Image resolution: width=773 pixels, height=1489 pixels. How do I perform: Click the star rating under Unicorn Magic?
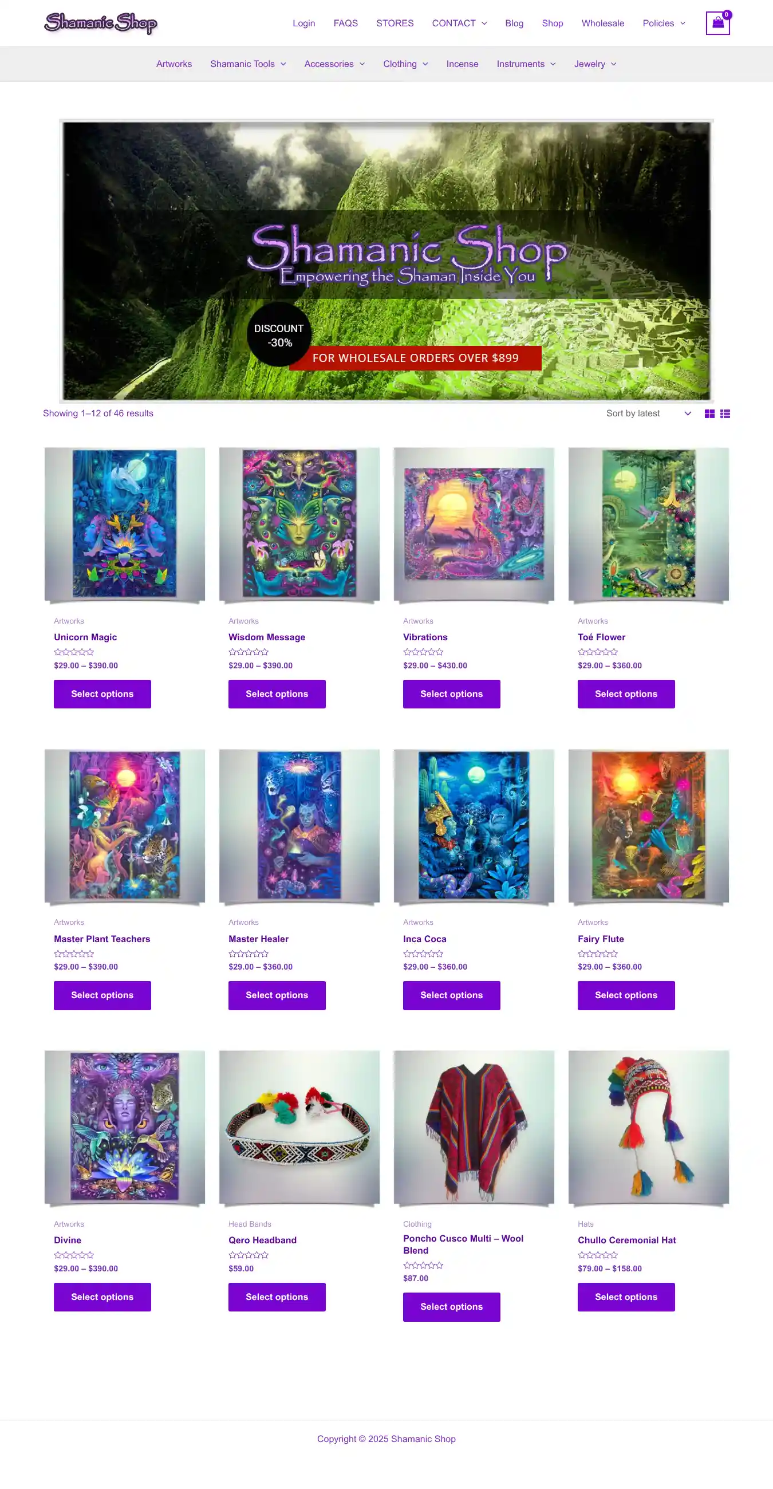[74, 652]
